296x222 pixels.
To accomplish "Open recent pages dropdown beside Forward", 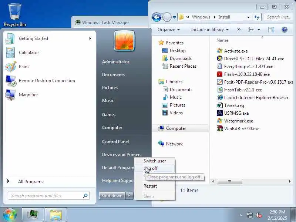I will point(174,17).
